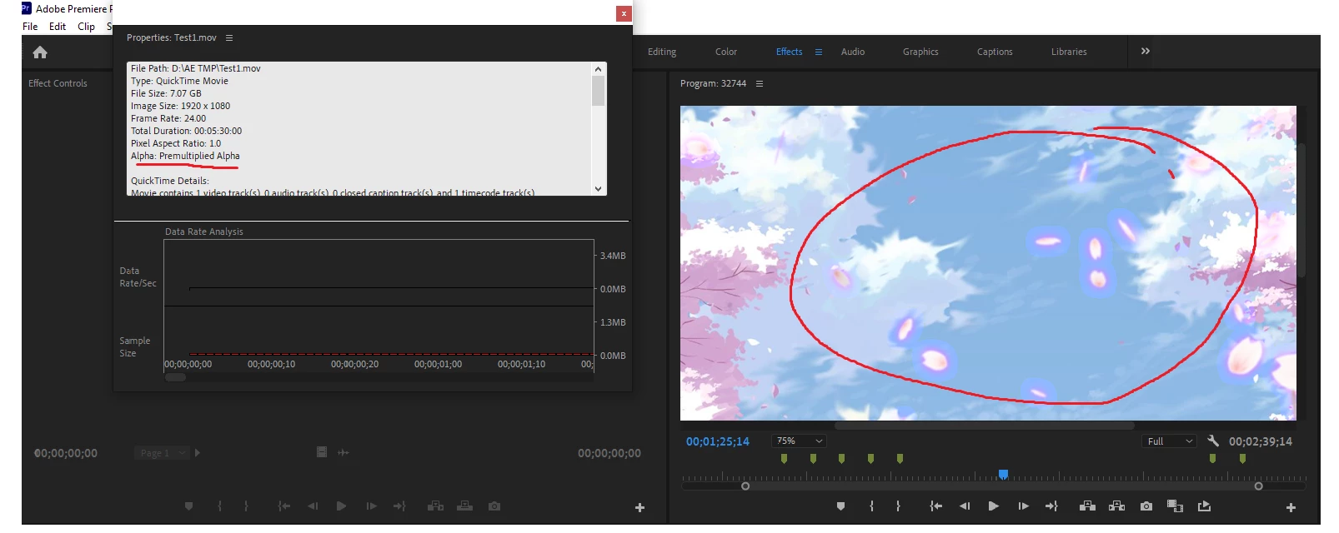Screen dimensions: 1339x533
Task: Click Program current timecode 00;01;25;14
Action: coord(717,441)
